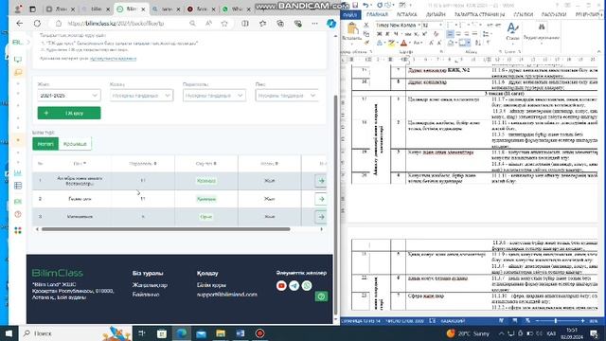Click the Edge address bar URL
The width and height of the screenshot is (606, 341).
[x=116, y=24]
